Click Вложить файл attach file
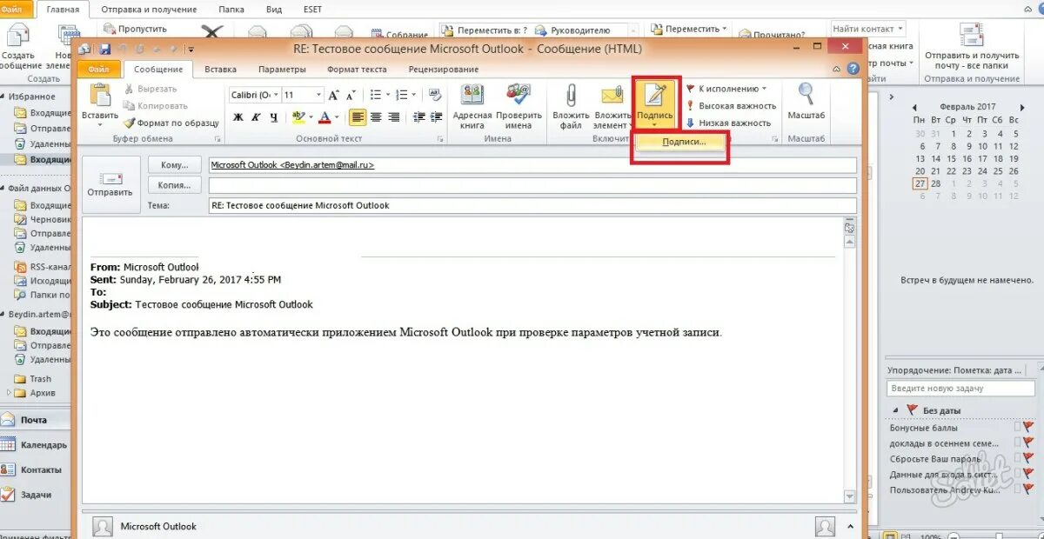 click(x=571, y=106)
